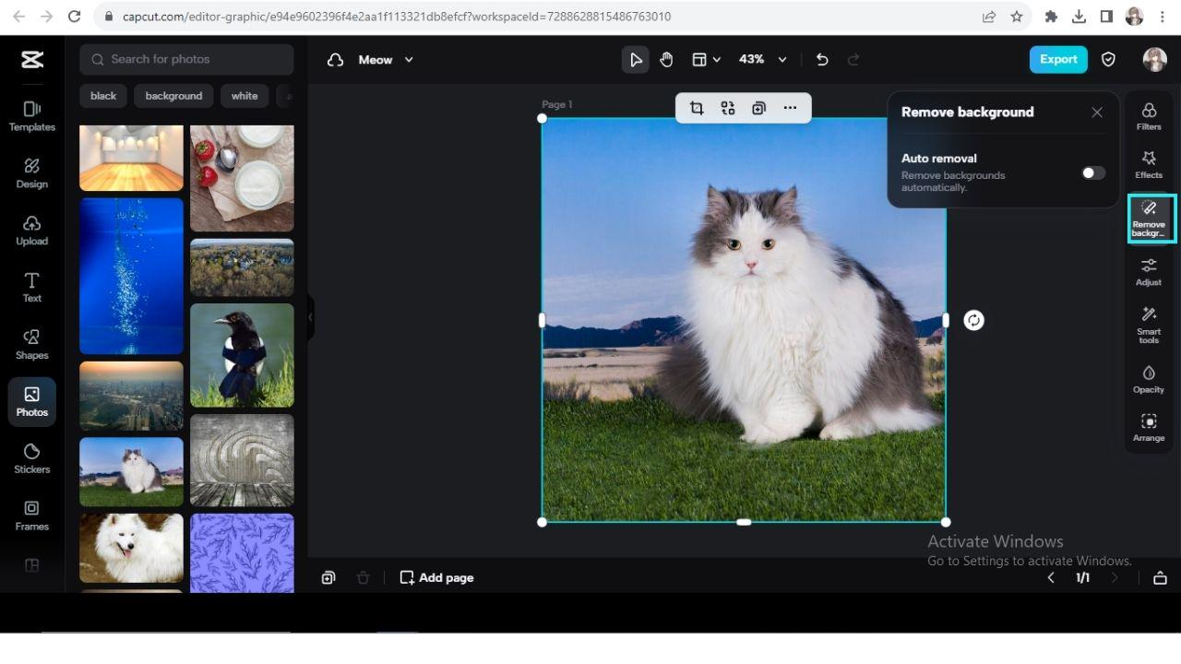Viewport: 1181px width, 664px height.
Task: Choose the white fluffy dog thumbnail
Action: pyautogui.click(x=131, y=548)
